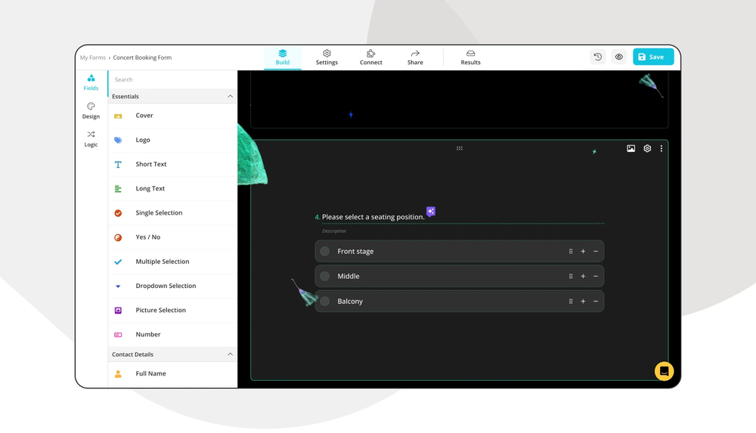The width and height of the screenshot is (756, 433).
Task: Click the AI sparkle icon beside question
Action: click(x=430, y=212)
